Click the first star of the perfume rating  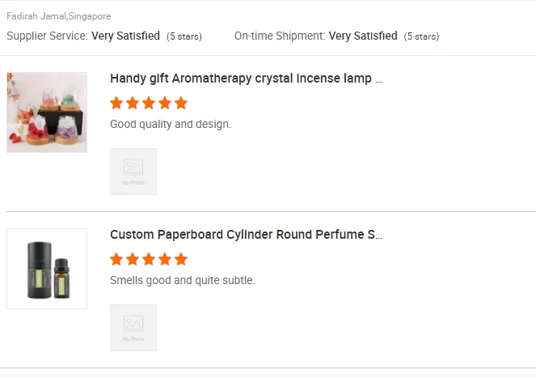(116, 259)
